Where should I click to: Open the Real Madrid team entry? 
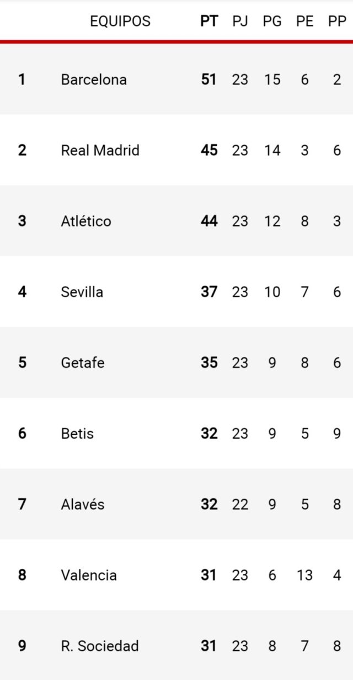pos(100,150)
